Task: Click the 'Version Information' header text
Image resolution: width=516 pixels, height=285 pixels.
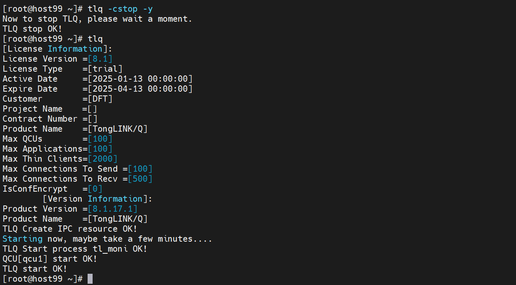Action: point(98,199)
